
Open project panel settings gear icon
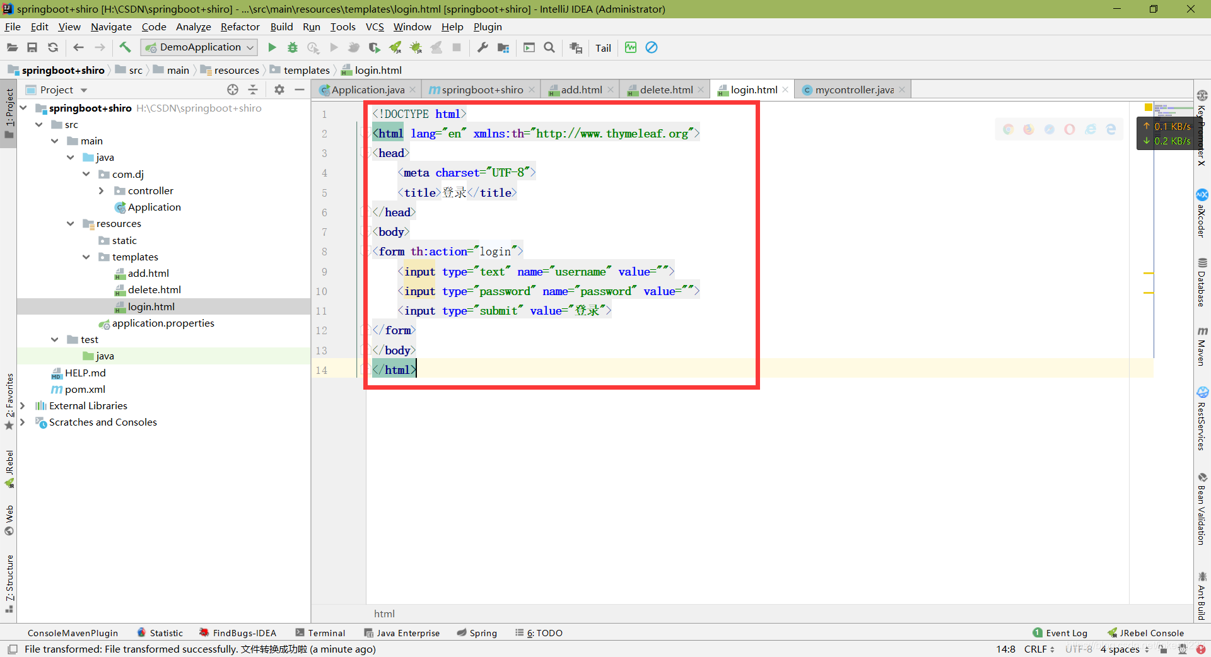coord(279,90)
